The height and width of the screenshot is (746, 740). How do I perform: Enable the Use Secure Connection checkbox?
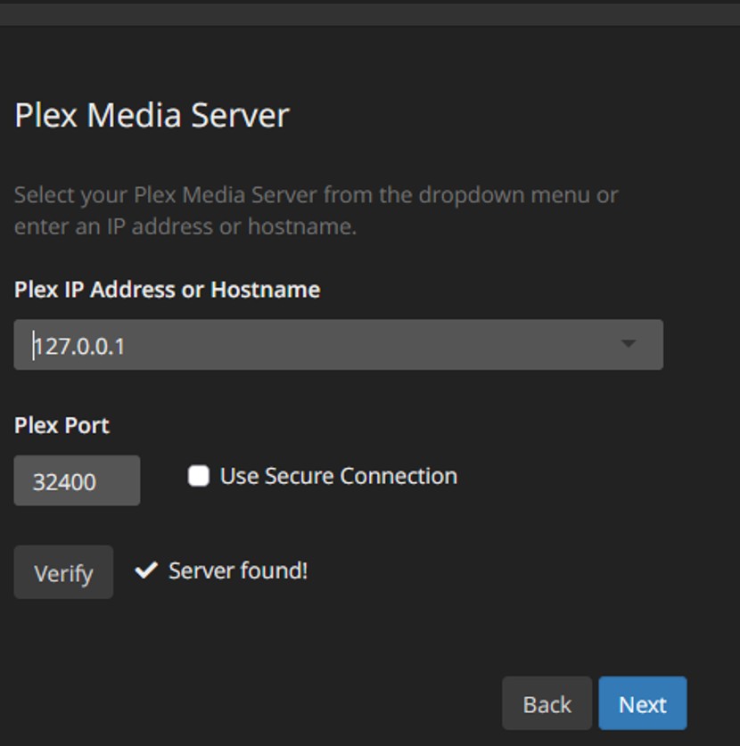199,476
